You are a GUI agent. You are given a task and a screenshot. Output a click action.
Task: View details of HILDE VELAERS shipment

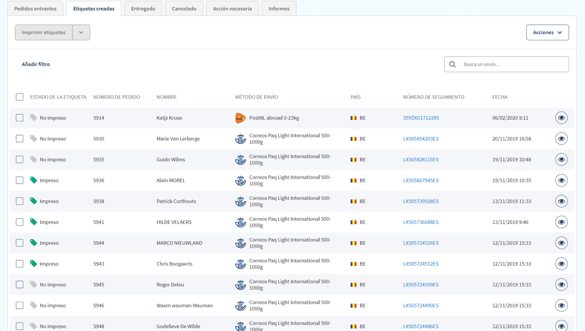[x=561, y=222]
